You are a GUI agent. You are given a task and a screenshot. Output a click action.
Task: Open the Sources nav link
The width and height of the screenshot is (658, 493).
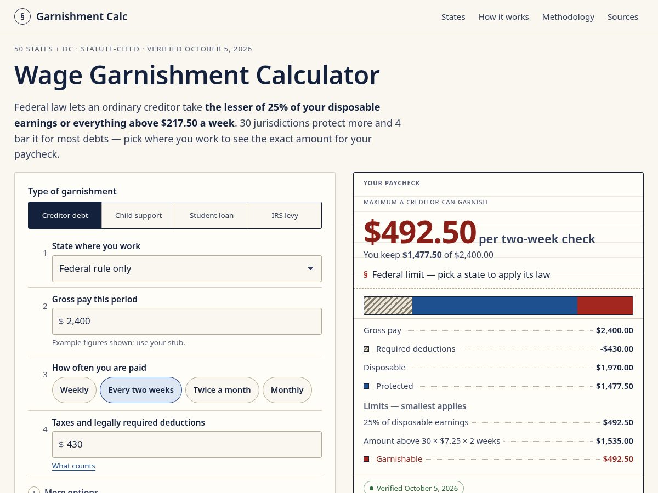(622, 17)
